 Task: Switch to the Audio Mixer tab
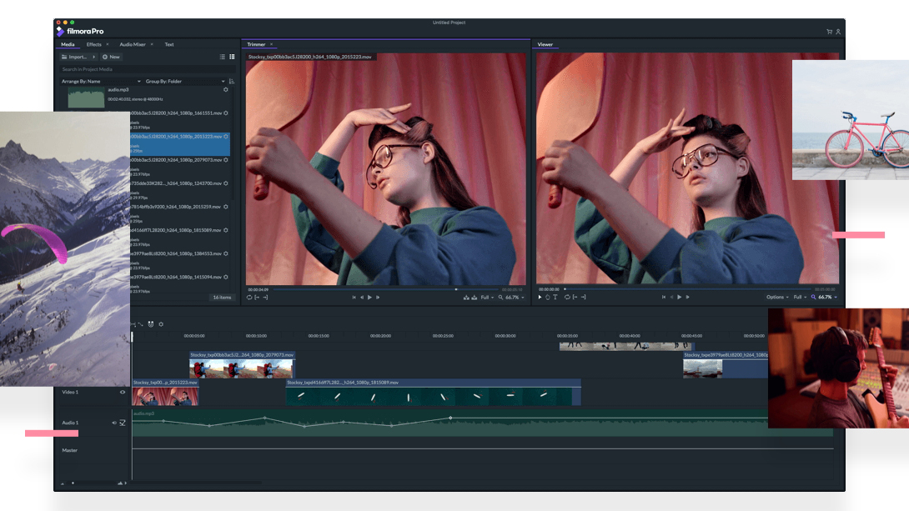coord(133,45)
